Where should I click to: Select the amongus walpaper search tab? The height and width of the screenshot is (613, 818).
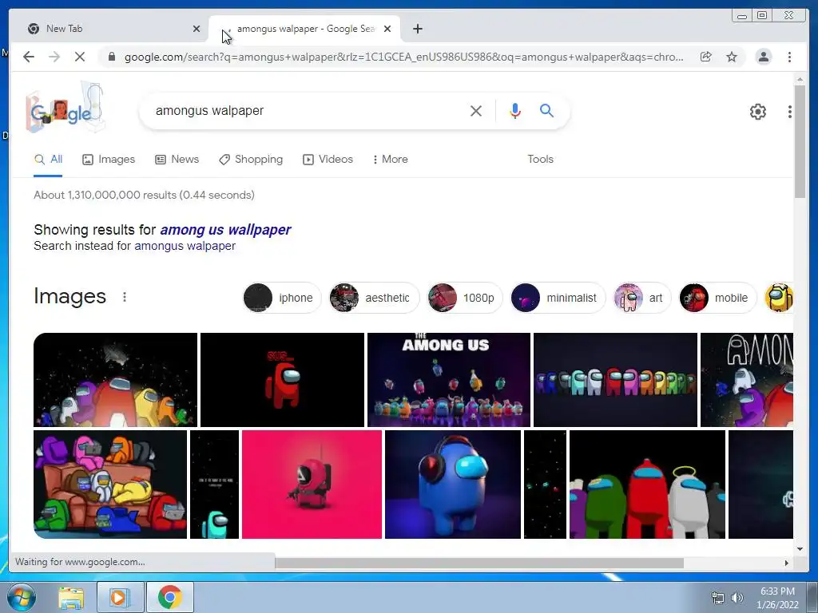(304, 29)
